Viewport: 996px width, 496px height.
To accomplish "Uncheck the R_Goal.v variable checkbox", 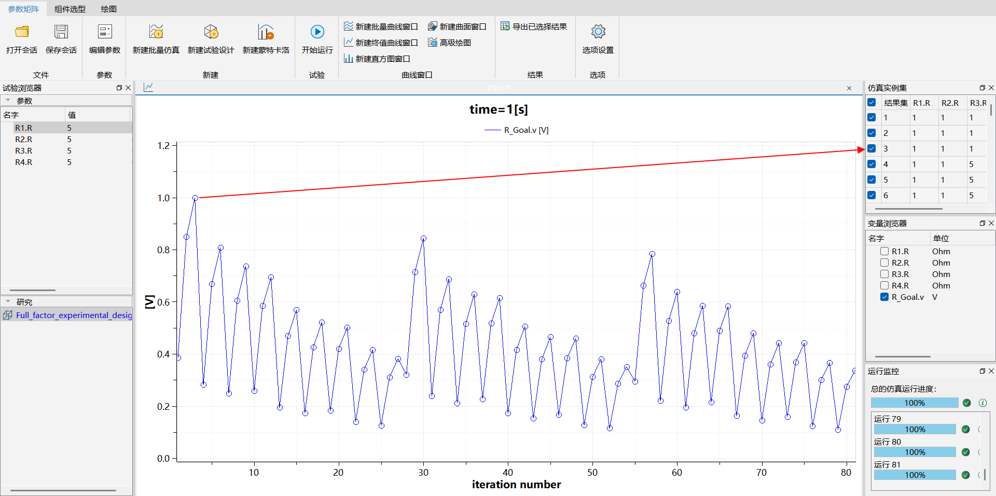I will pos(884,297).
